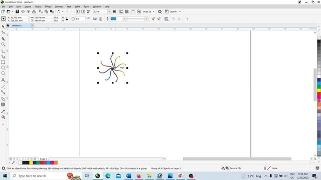
Task: Click the Windows Start button
Action: (5, 175)
